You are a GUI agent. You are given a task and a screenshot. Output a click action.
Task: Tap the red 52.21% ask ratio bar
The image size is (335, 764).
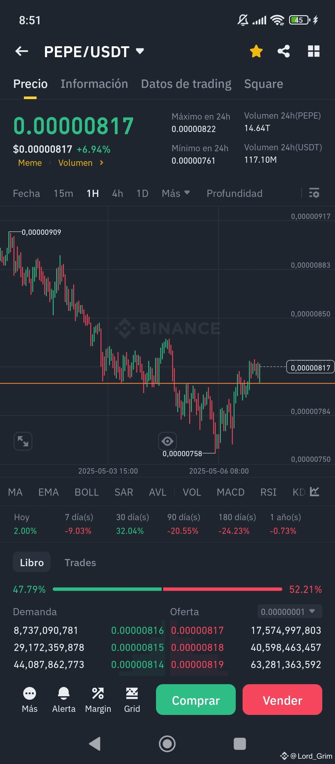pyautogui.click(x=222, y=589)
